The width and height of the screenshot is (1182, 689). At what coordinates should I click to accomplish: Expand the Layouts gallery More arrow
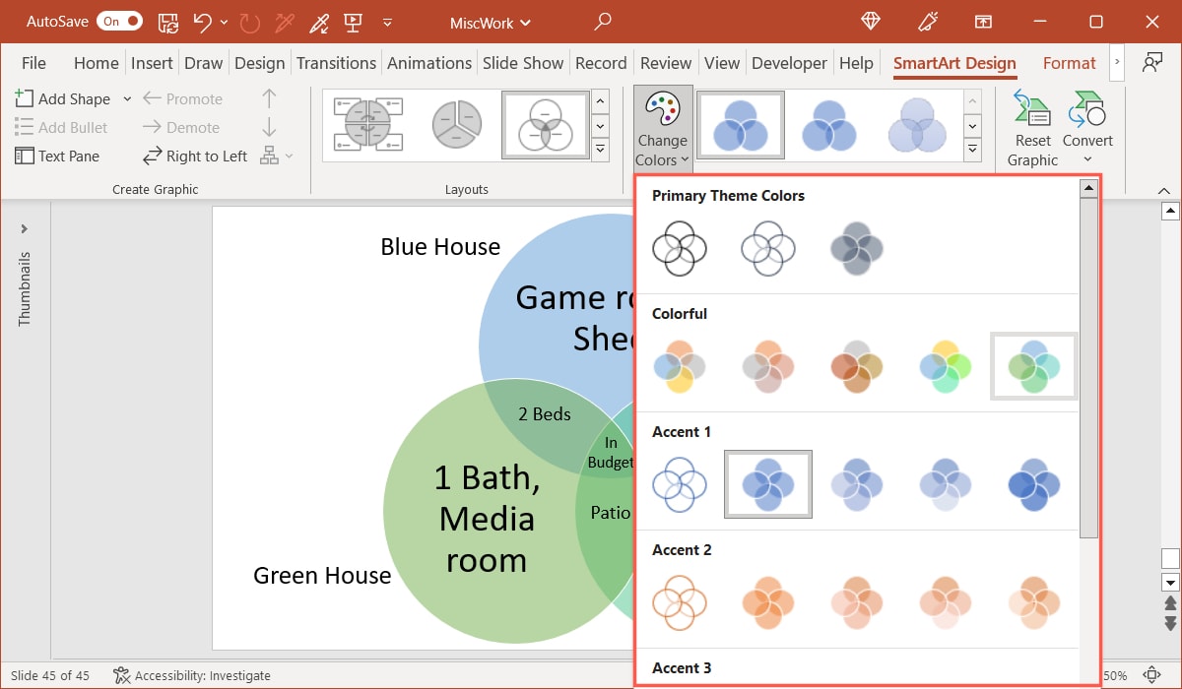[600, 150]
